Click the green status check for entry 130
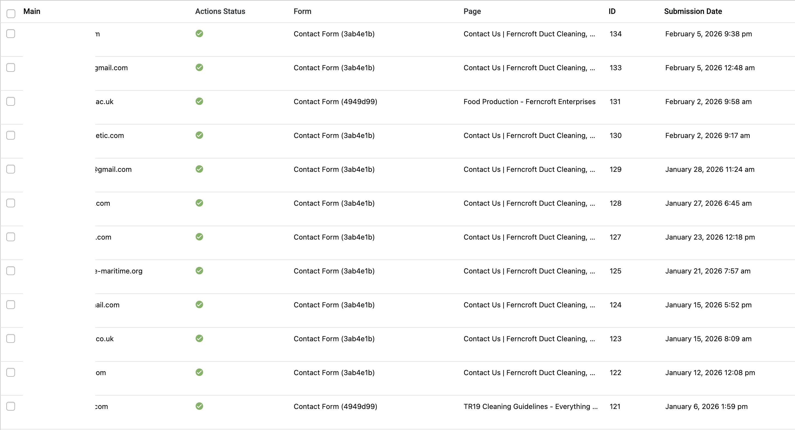This screenshot has height=430, width=795. click(x=199, y=135)
